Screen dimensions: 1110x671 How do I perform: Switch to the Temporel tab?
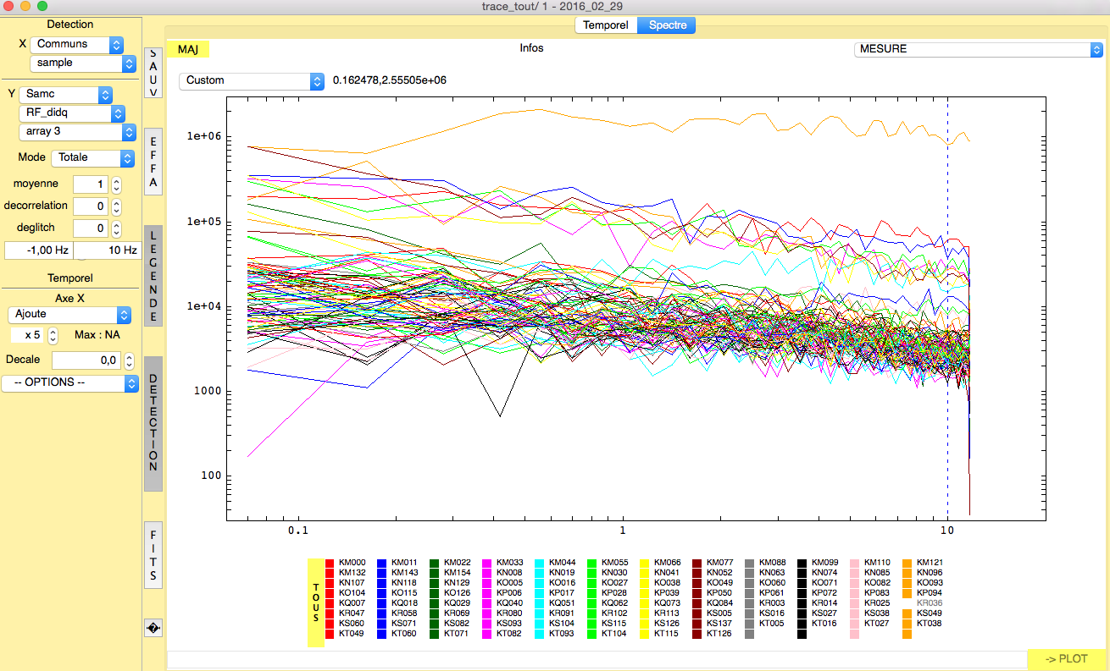click(606, 25)
